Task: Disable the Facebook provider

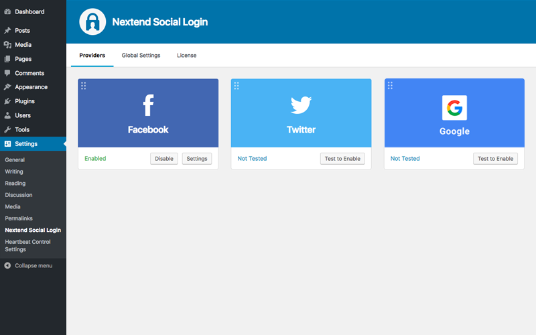Action: pos(164,159)
